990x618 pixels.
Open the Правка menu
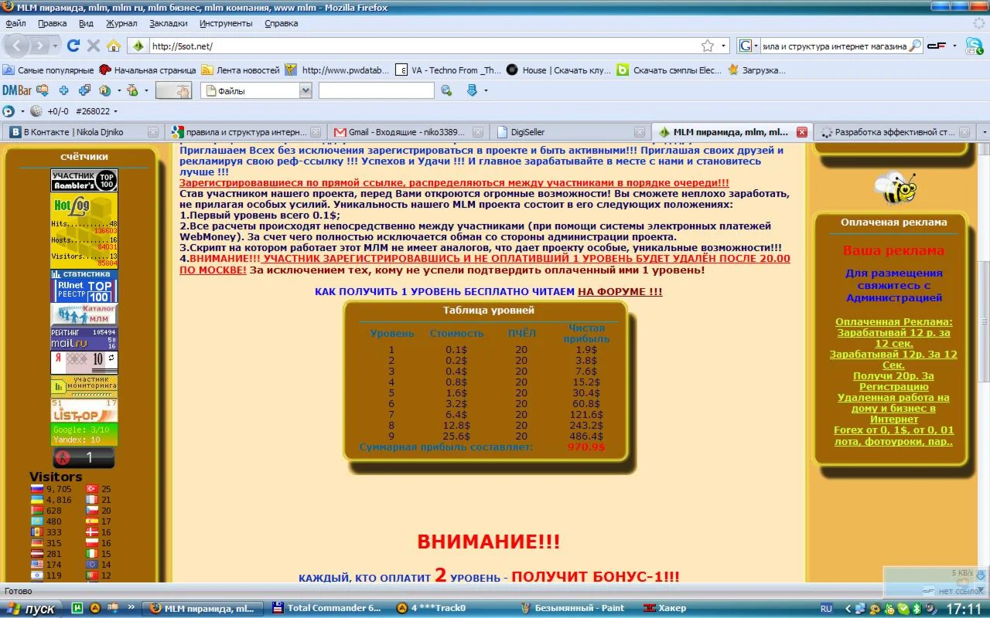coord(52,23)
